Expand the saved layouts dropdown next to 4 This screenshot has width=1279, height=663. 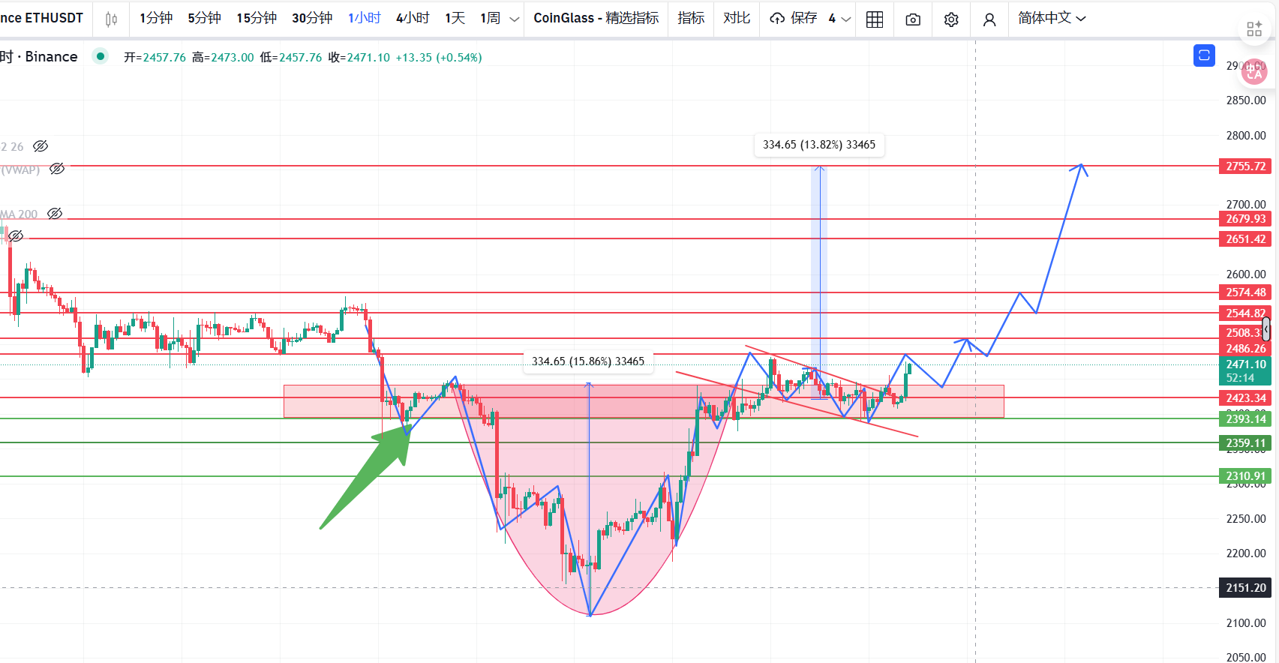pyautogui.click(x=846, y=19)
